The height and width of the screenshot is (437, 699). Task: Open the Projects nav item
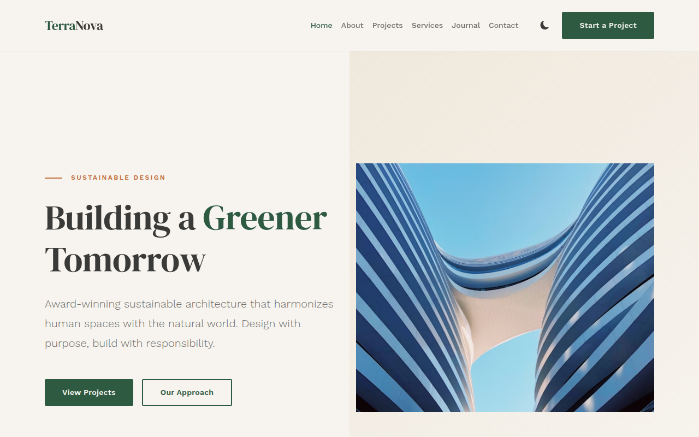(388, 26)
